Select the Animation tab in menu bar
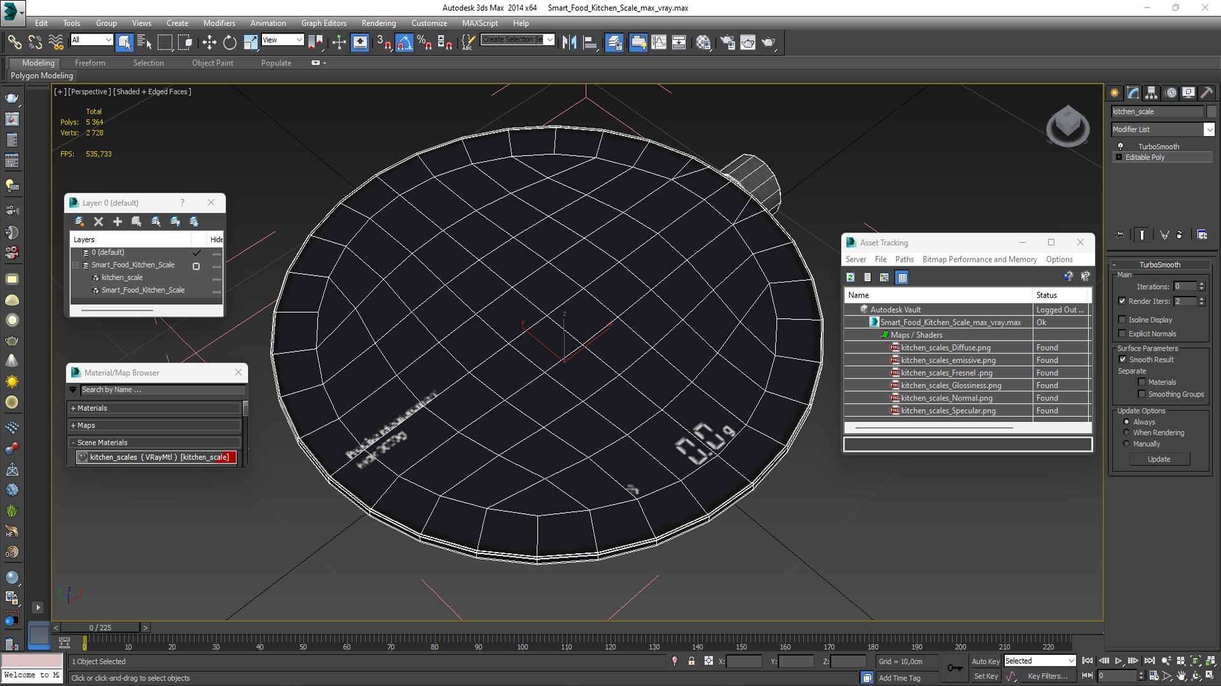This screenshot has width=1221, height=686. 268,23
